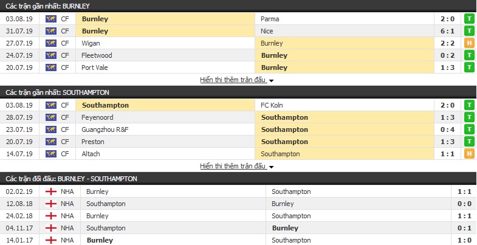
Task: Click the green T badge on Port Vale row
Action: pos(469,67)
